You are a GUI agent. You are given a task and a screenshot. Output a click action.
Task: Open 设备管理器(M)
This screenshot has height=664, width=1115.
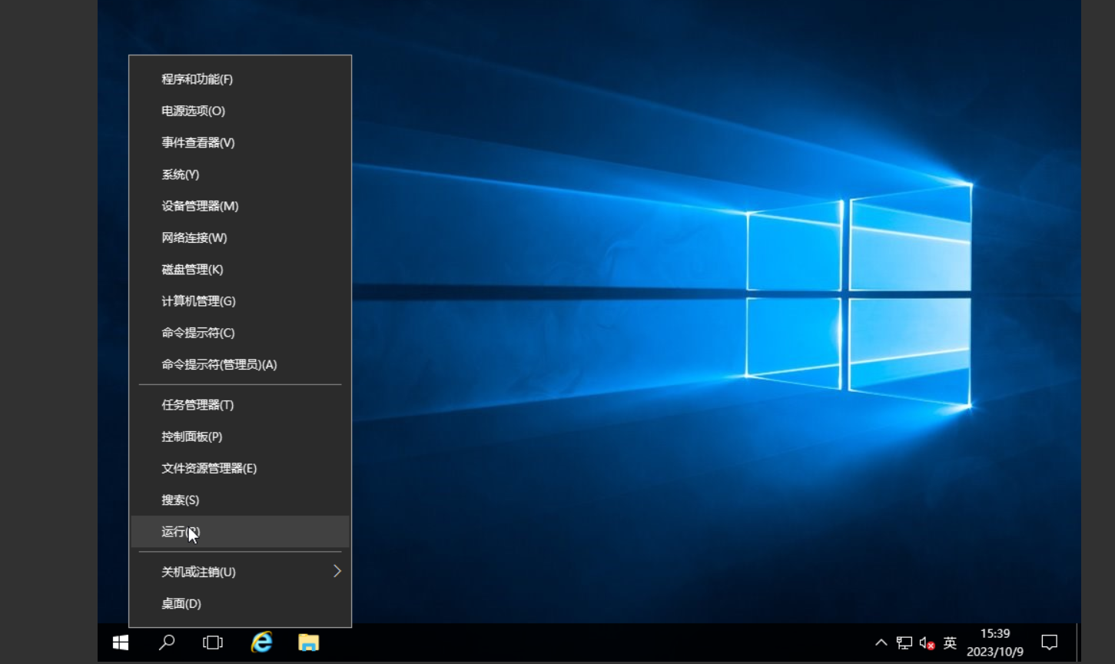click(241, 206)
